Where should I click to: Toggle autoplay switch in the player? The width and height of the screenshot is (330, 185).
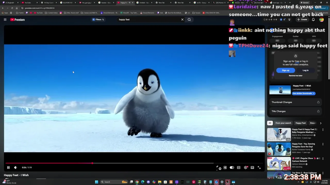[x=232, y=168]
